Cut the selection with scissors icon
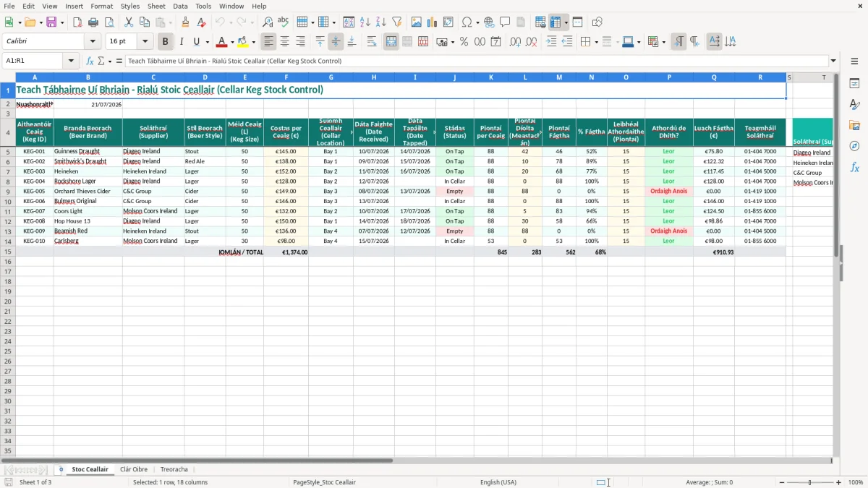Viewport: 868px width, 488px height. pyautogui.click(x=129, y=22)
